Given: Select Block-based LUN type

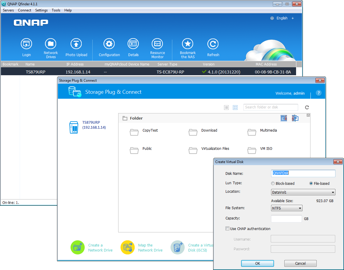Looking at the screenshot, I should (x=273, y=183).
